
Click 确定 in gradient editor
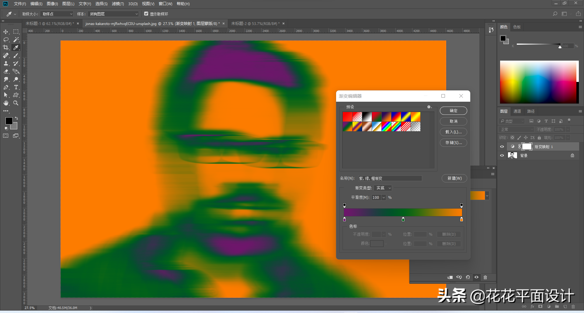click(454, 111)
